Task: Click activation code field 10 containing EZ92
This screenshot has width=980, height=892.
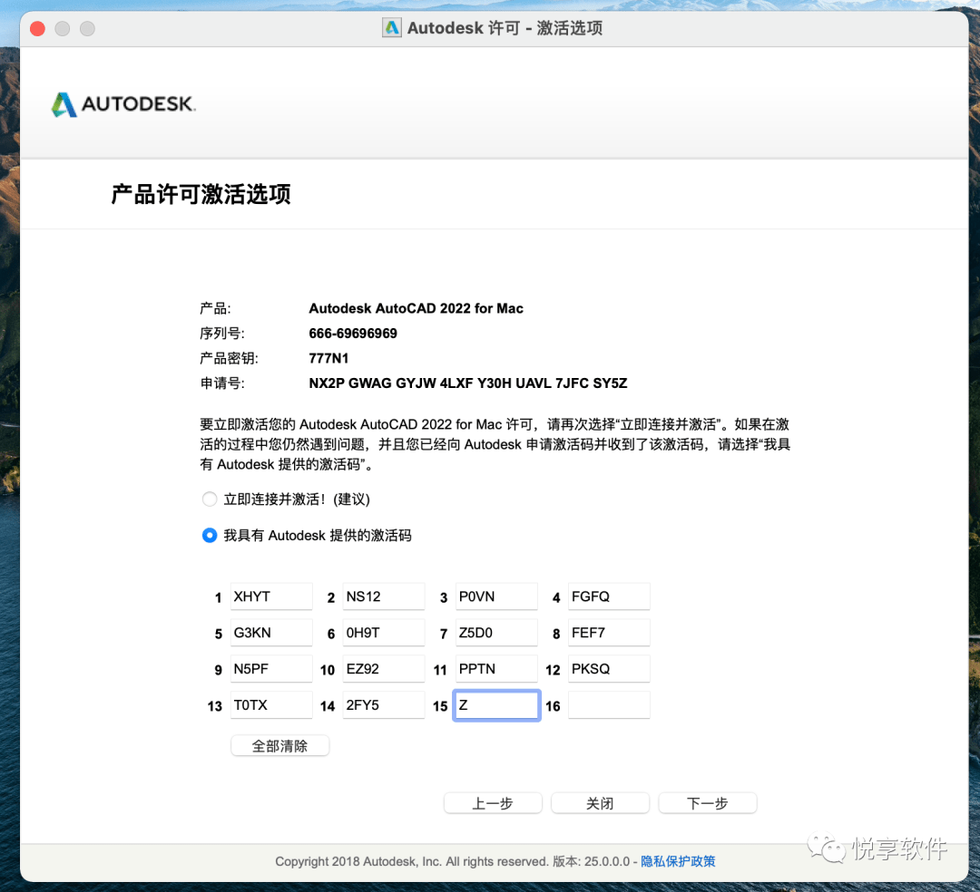Action: coord(384,669)
